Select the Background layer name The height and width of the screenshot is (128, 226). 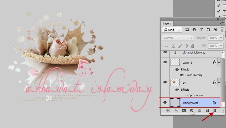[190, 103]
